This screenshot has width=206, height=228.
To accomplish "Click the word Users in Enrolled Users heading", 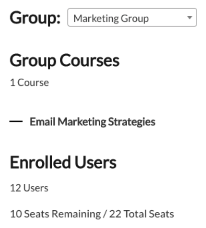I will (x=96, y=162).
